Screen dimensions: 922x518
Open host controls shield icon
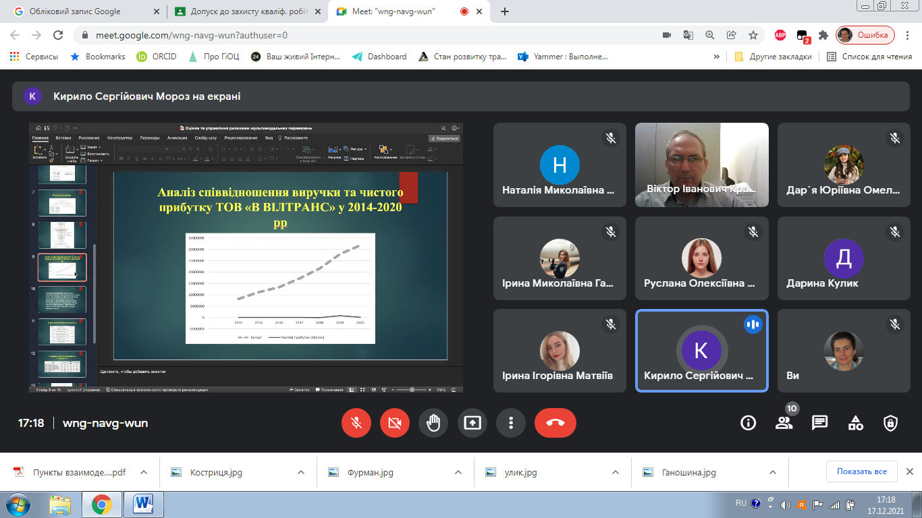pos(891,423)
